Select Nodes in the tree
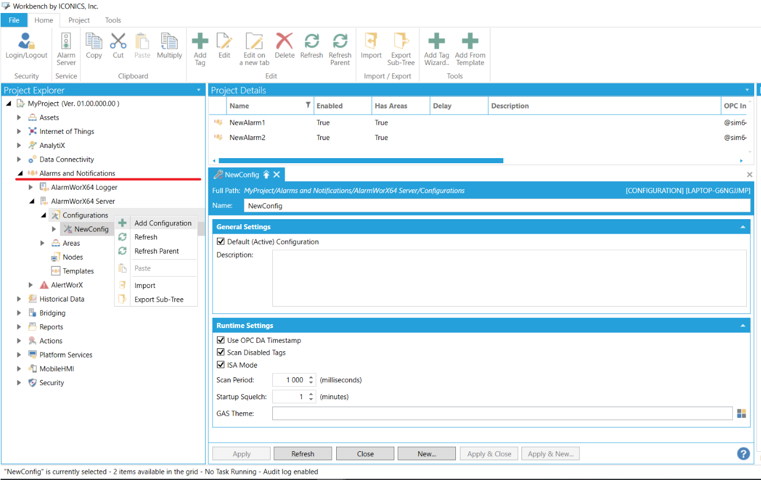 point(73,257)
